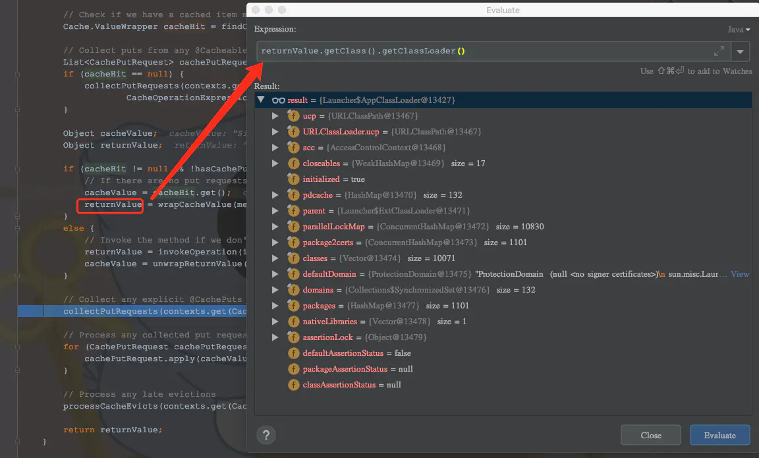
Task: Open the View link for defaultDomain
Action: [740, 273]
